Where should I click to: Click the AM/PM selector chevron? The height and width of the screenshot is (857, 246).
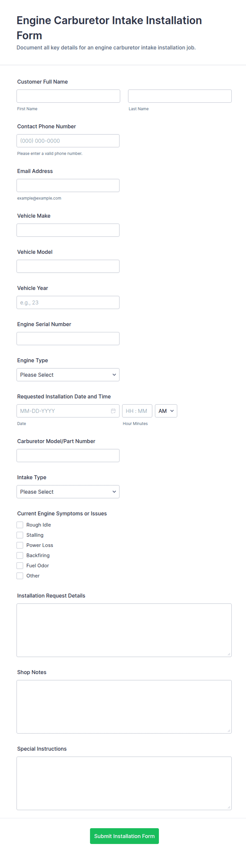[172, 411]
